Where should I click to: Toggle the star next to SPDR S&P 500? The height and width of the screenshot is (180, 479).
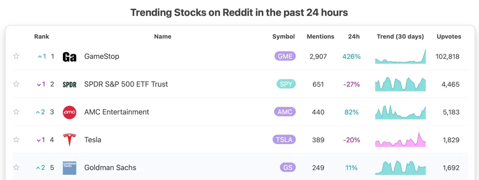pyautogui.click(x=16, y=84)
